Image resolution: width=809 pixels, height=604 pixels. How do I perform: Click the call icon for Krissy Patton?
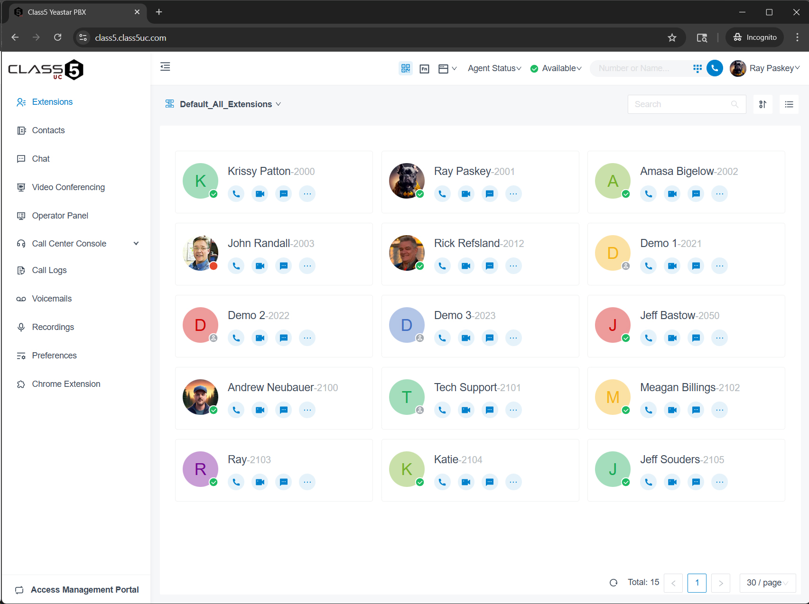[236, 194]
